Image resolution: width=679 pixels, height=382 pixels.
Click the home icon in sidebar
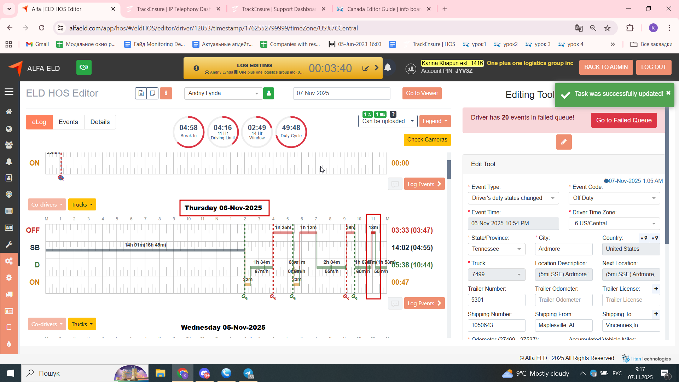[9, 112]
